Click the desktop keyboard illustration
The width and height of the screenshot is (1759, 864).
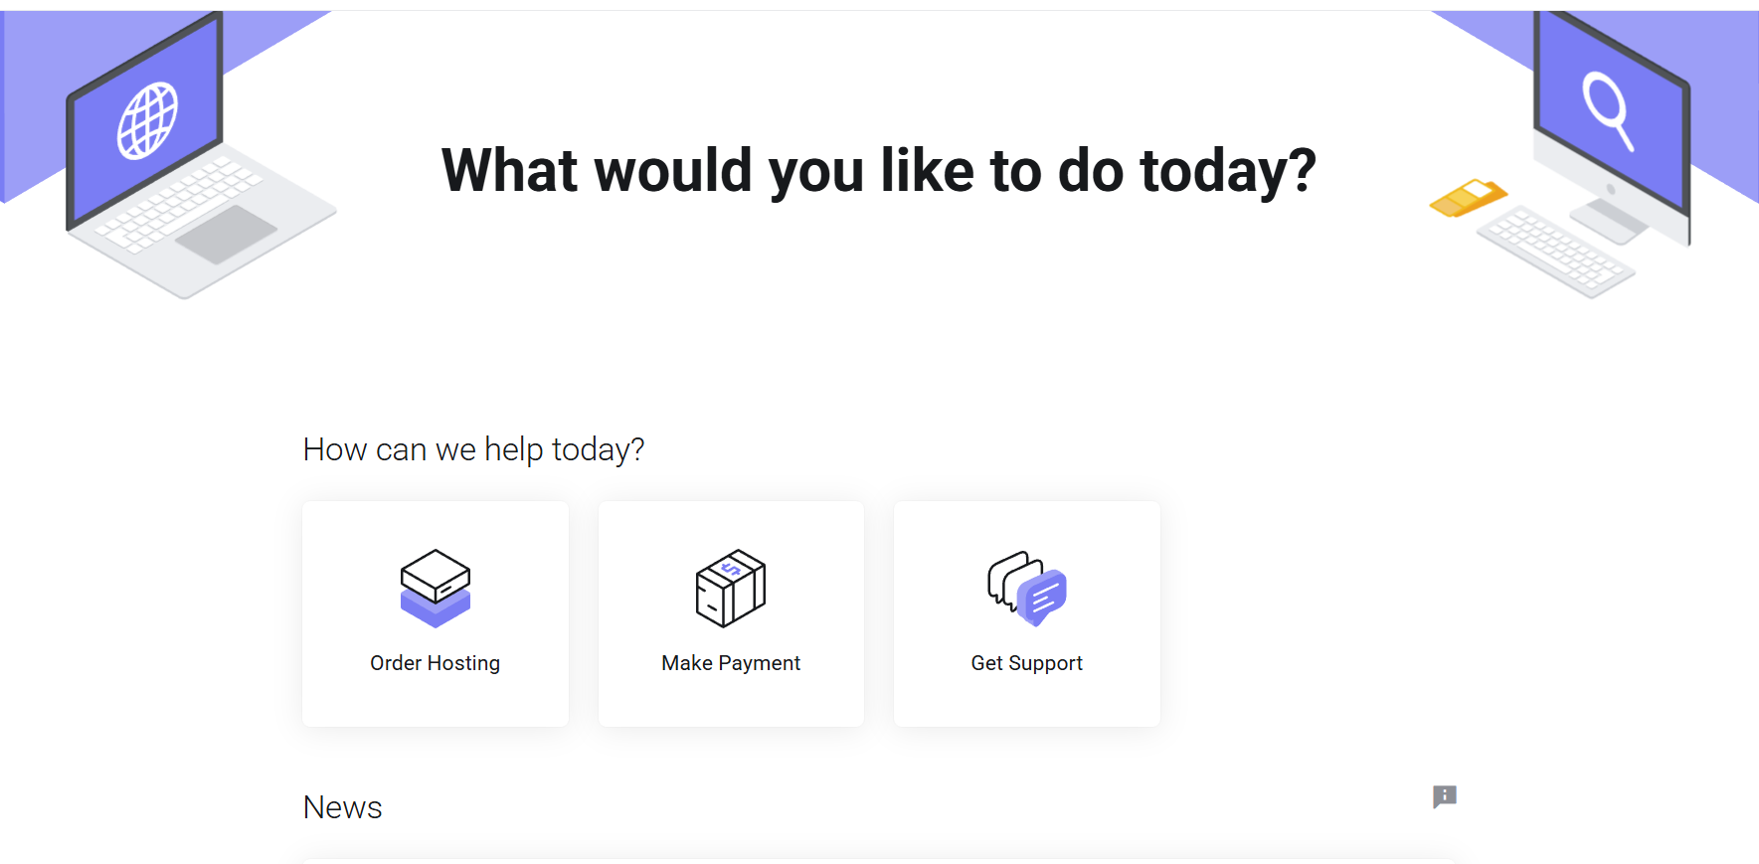click(x=1554, y=251)
